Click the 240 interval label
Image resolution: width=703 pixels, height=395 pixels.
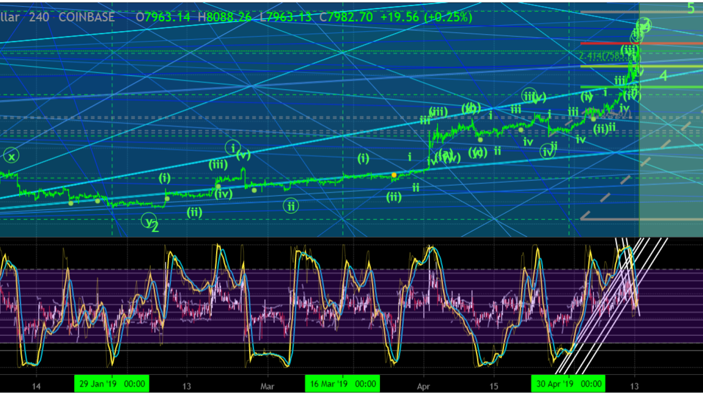click(39, 17)
